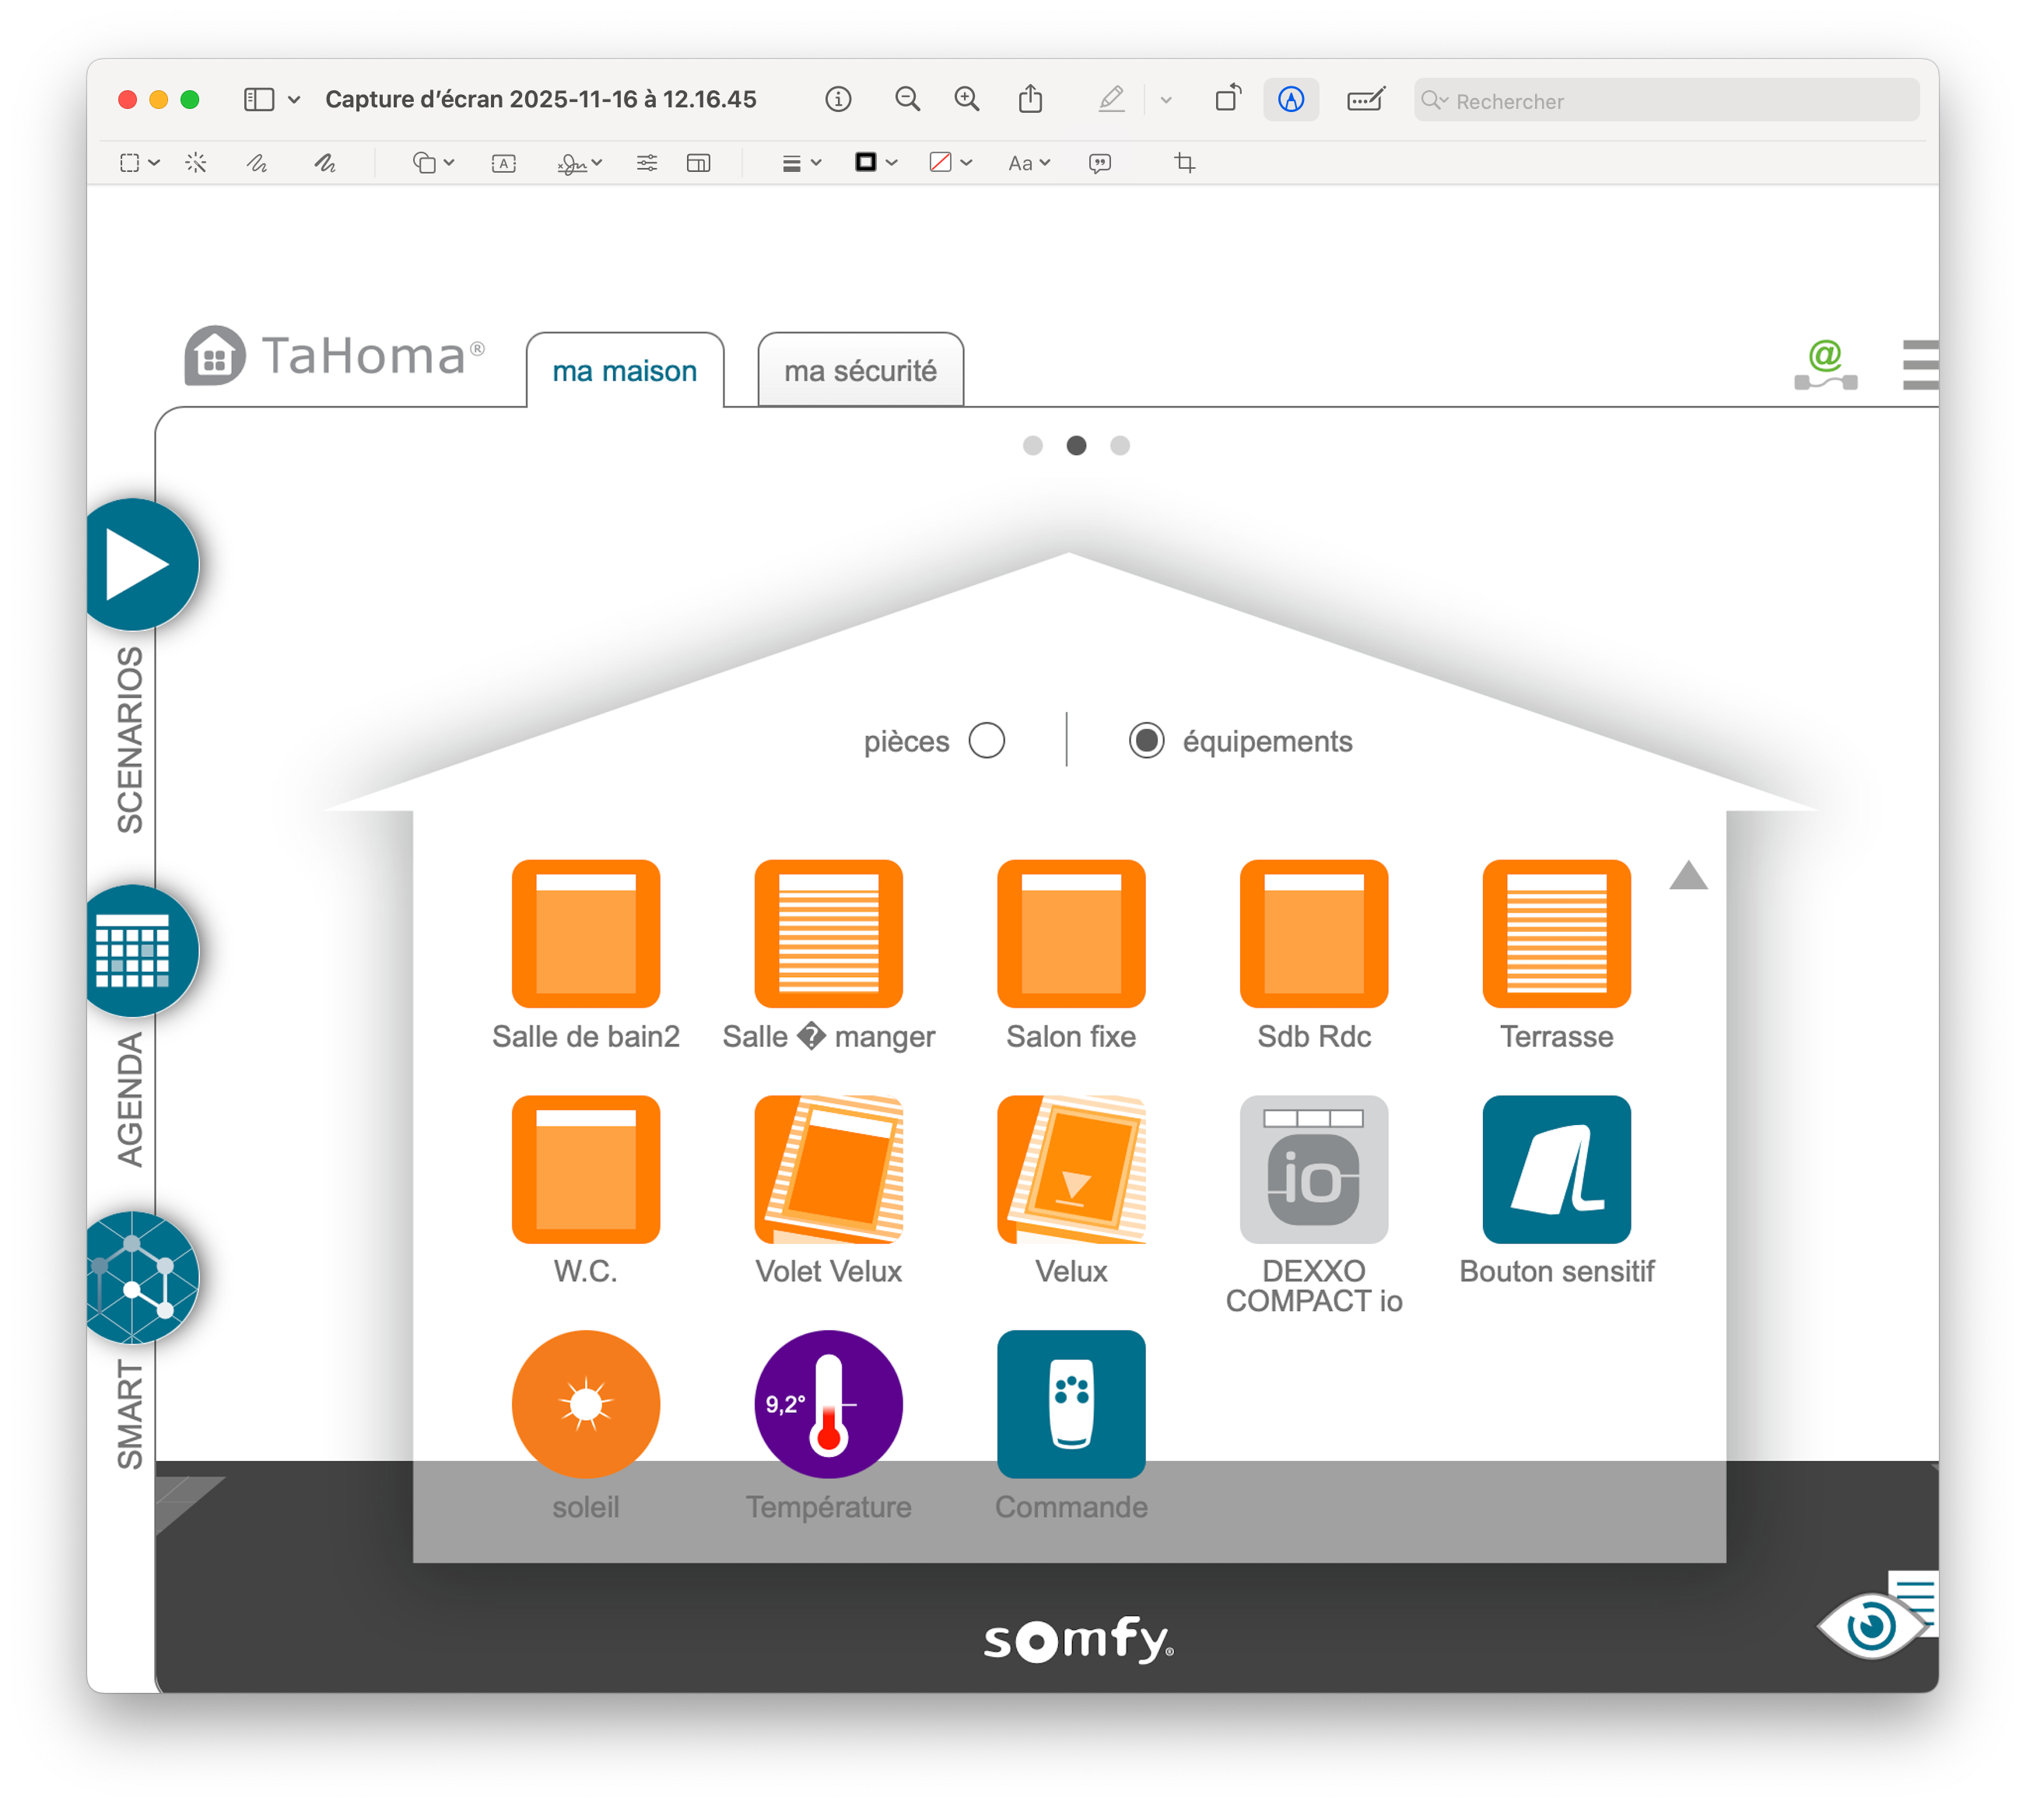2026x1808 pixels.
Task: Open the Aa text style dropdown
Action: pyautogui.click(x=1029, y=163)
